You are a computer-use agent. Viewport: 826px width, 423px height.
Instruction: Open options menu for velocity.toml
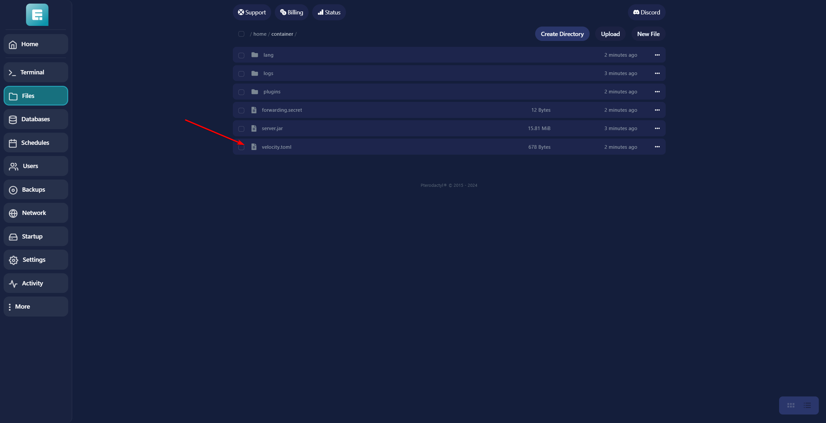point(657,147)
